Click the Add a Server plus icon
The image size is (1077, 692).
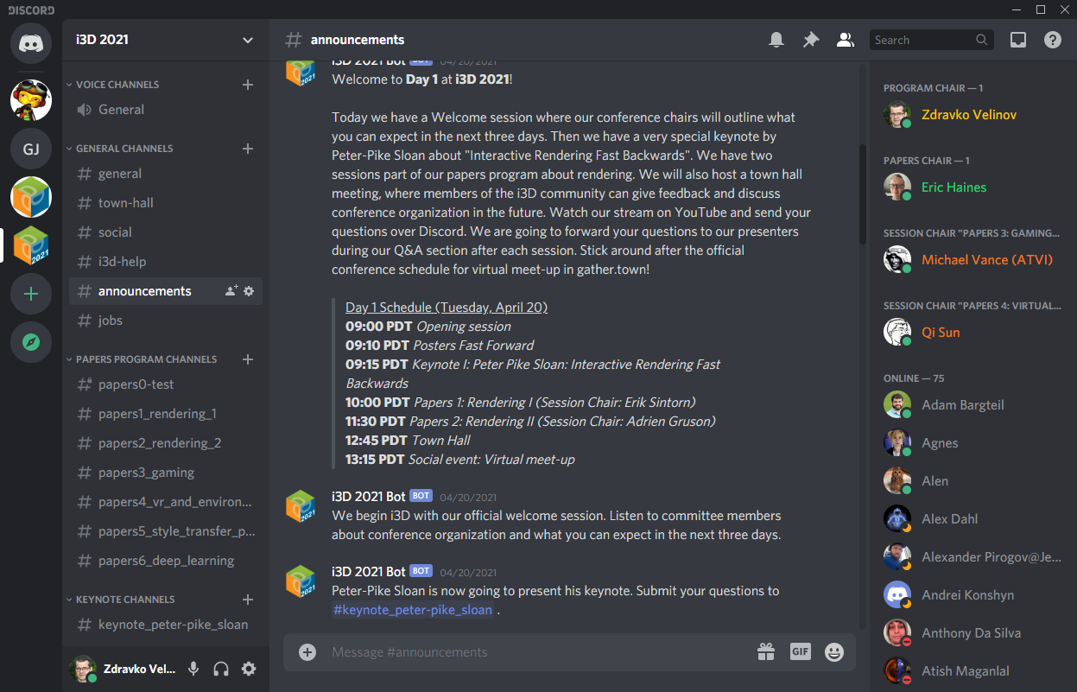click(30, 294)
